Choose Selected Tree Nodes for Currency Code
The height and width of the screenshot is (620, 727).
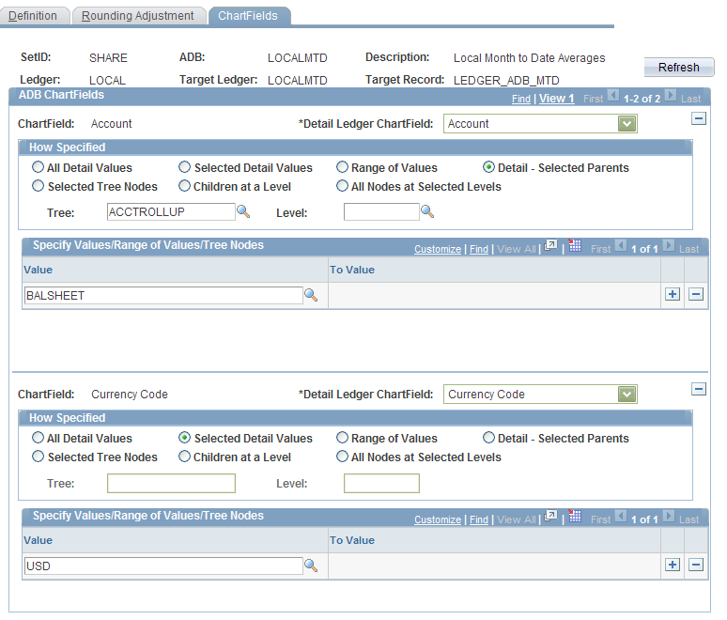[x=38, y=457]
